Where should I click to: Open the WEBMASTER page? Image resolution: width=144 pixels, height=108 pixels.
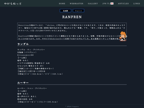click(x=77, y=3)
